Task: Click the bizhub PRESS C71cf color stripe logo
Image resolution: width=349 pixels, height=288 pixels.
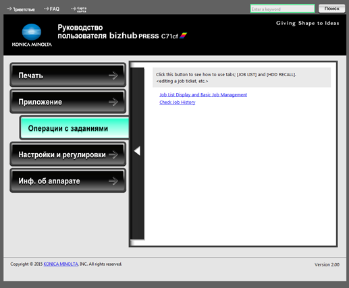Action: (x=183, y=36)
